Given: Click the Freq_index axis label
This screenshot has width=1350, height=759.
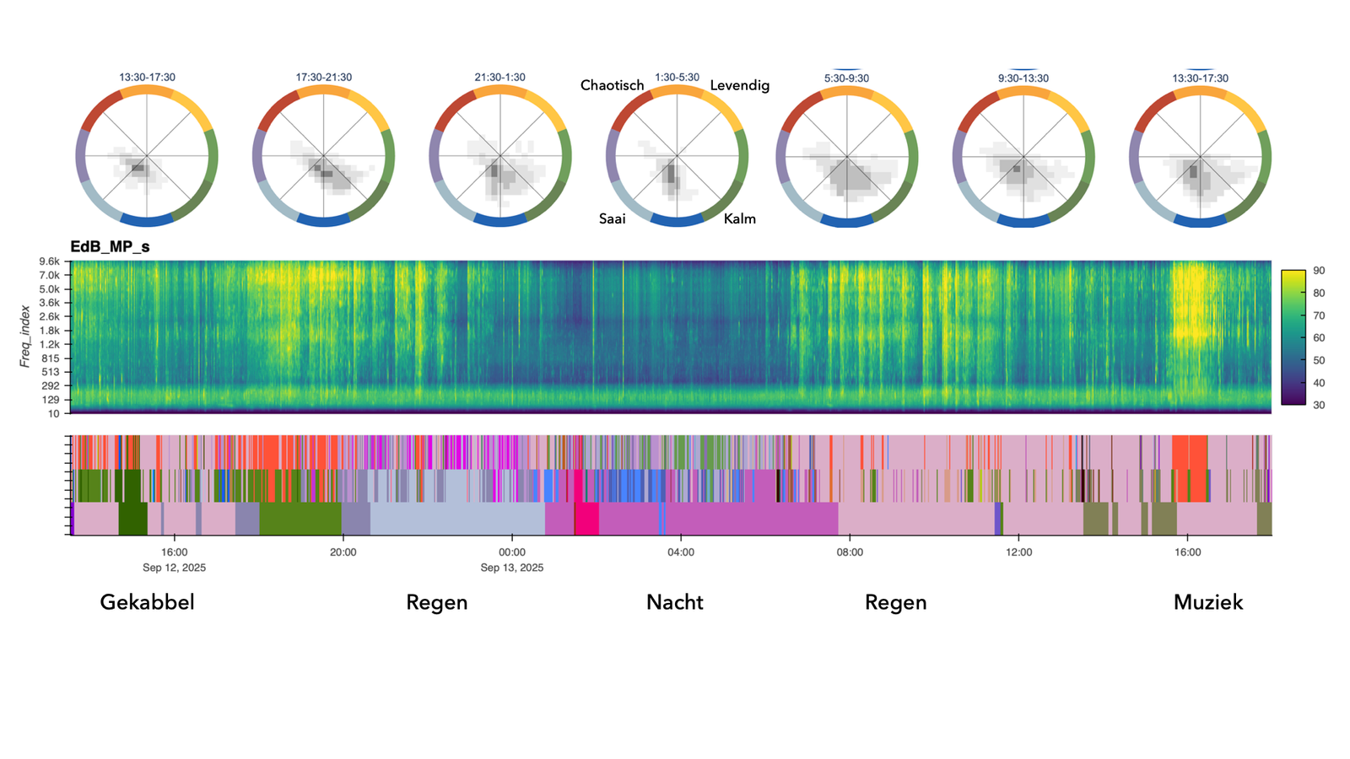Looking at the screenshot, I should 25,336.
